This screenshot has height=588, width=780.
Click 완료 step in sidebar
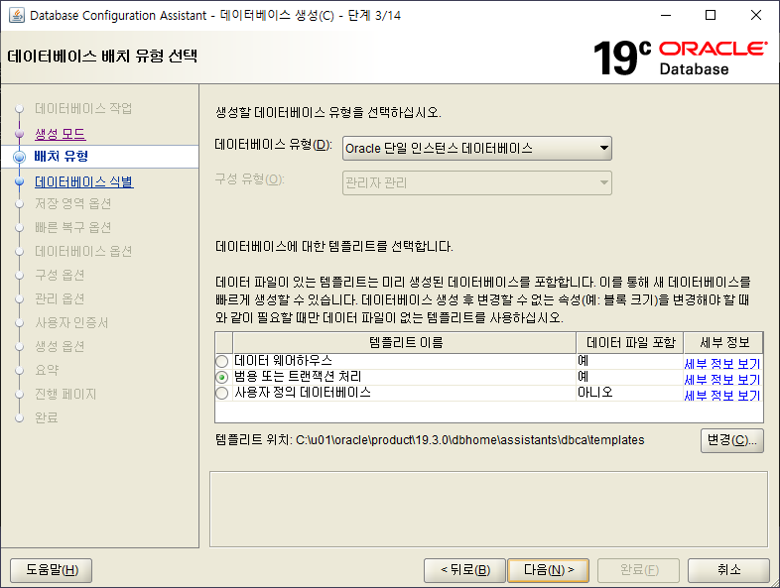(x=47, y=418)
